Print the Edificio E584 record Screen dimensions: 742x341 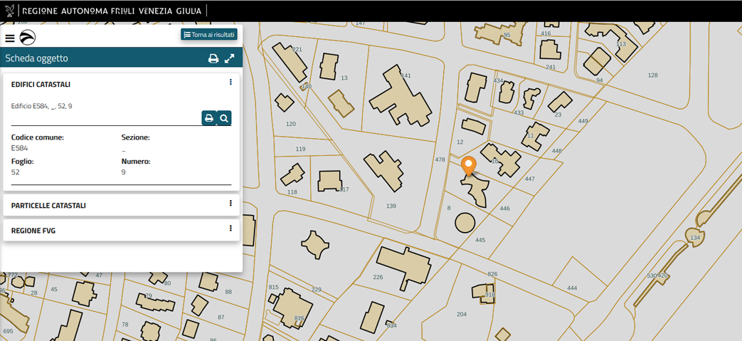(208, 118)
